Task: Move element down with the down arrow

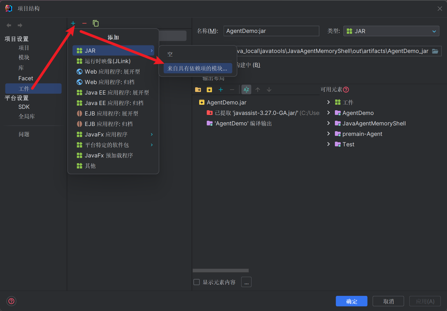Action: pyautogui.click(x=269, y=90)
